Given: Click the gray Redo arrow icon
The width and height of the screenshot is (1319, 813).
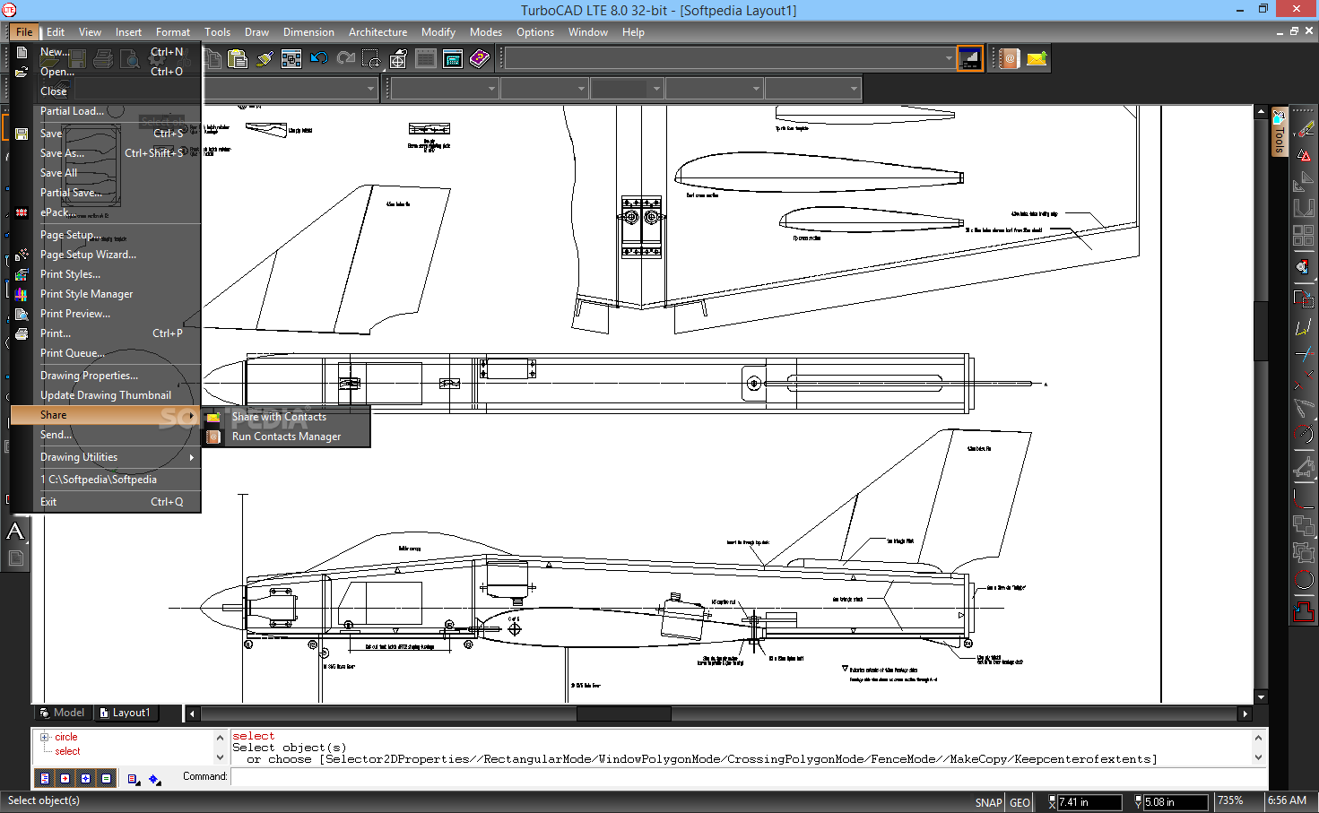Looking at the screenshot, I should coord(345,59).
